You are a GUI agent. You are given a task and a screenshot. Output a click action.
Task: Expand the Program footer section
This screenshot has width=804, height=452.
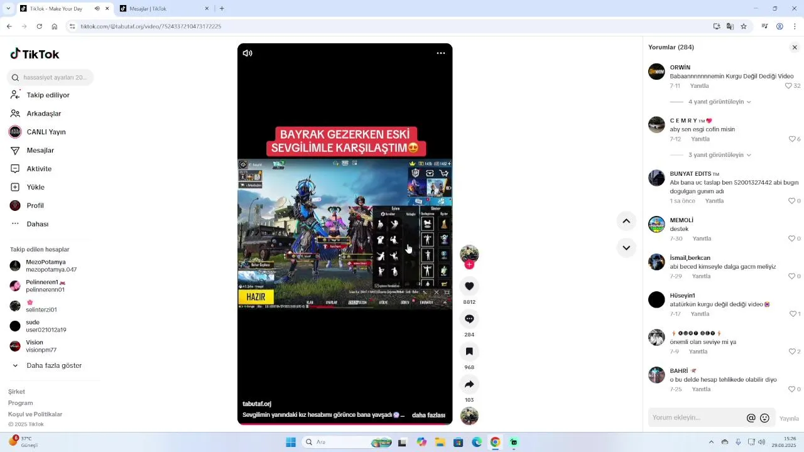20,403
